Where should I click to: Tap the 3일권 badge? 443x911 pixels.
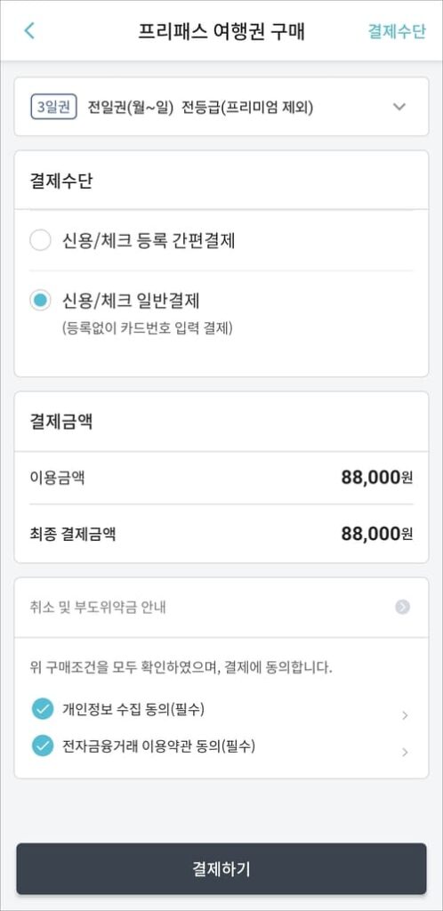click(54, 108)
